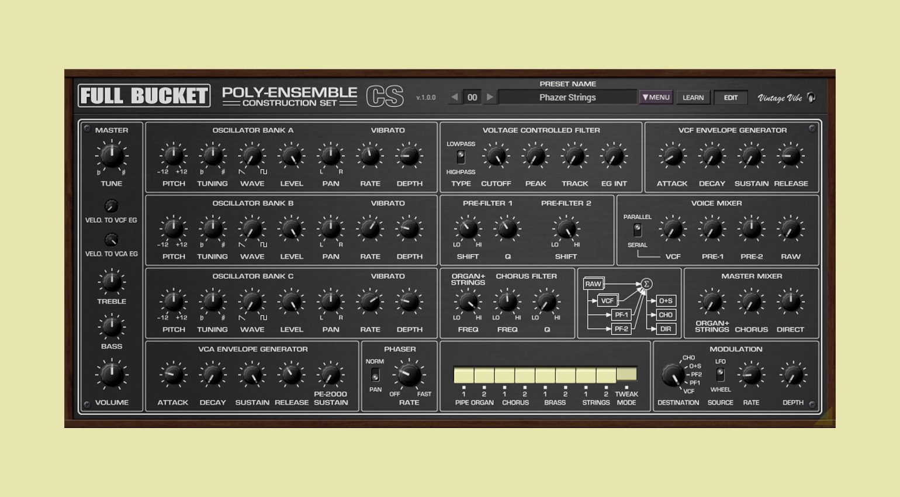Click the Master VOLUME knob
The height and width of the screenshot is (497, 900).
pos(111,375)
